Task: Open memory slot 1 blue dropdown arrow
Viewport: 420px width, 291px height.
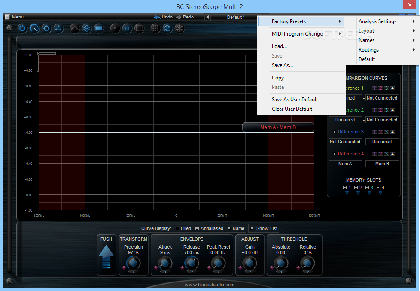Action: click(347, 193)
